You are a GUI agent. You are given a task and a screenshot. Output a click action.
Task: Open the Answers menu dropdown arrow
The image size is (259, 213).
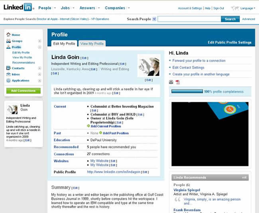[99, 8]
